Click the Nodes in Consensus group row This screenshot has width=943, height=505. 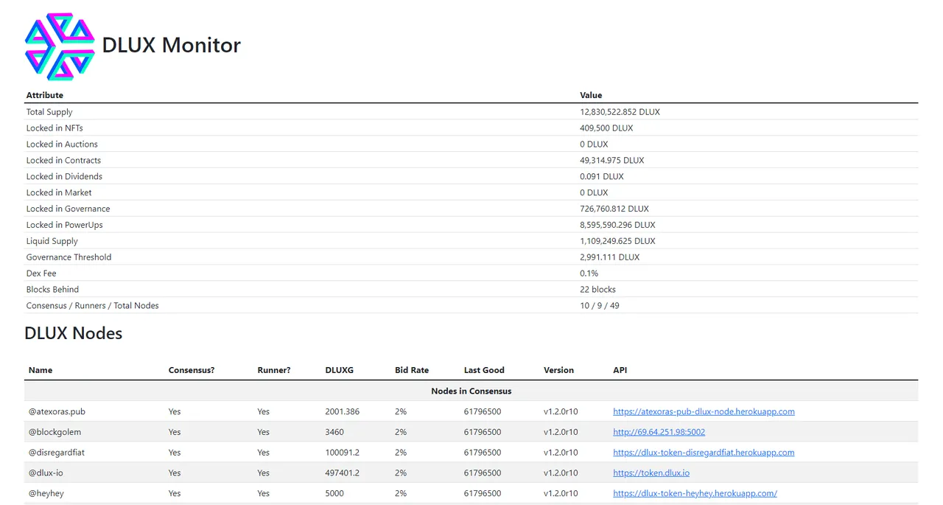[x=471, y=391]
